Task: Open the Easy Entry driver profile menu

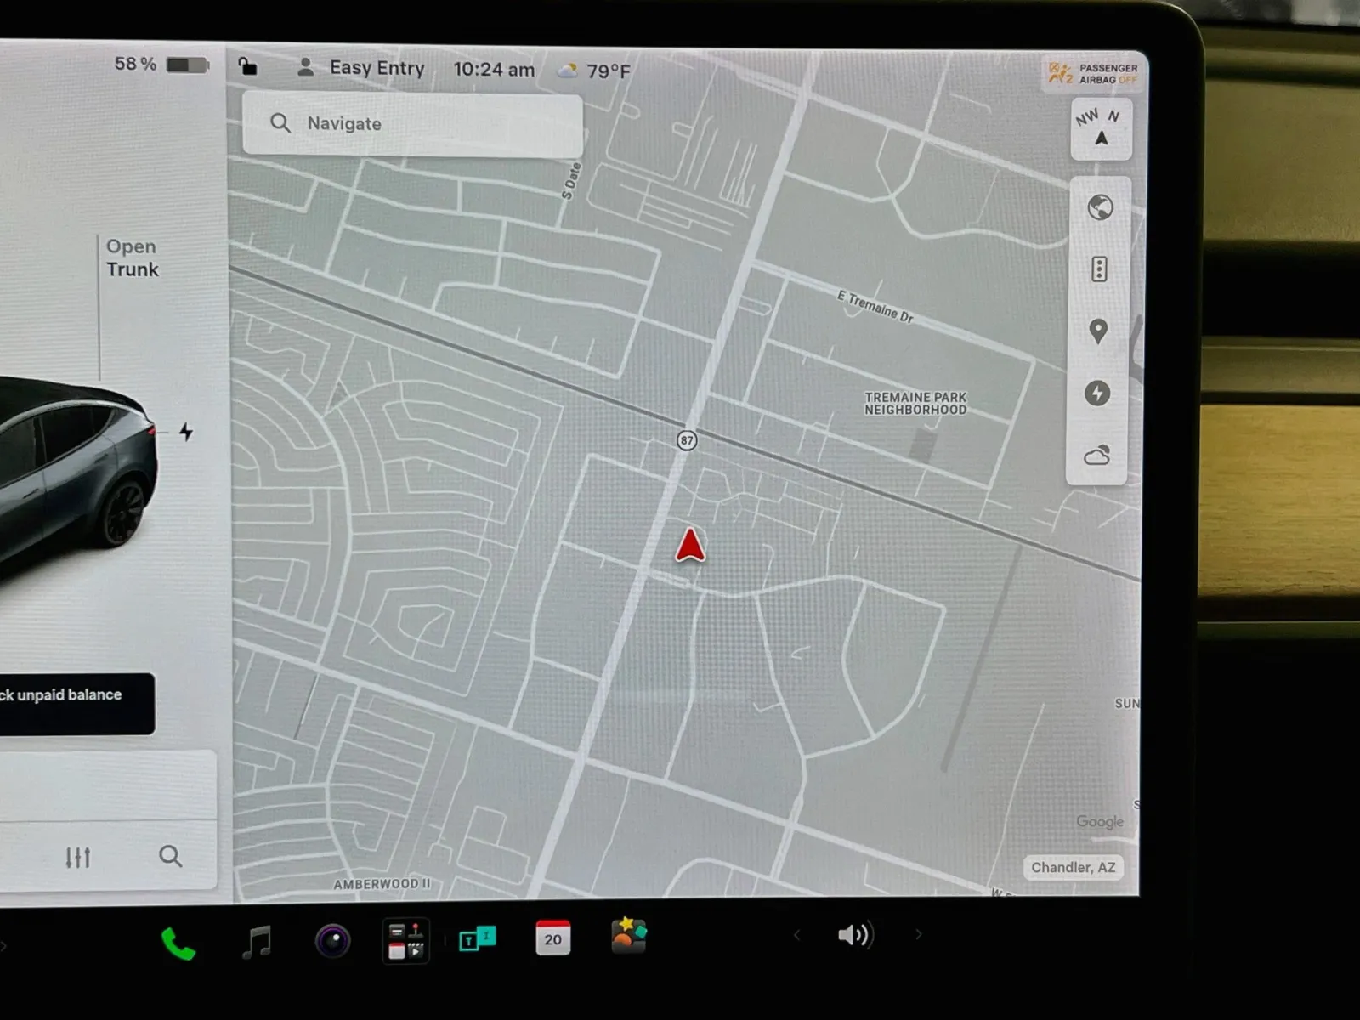Action: [360, 68]
